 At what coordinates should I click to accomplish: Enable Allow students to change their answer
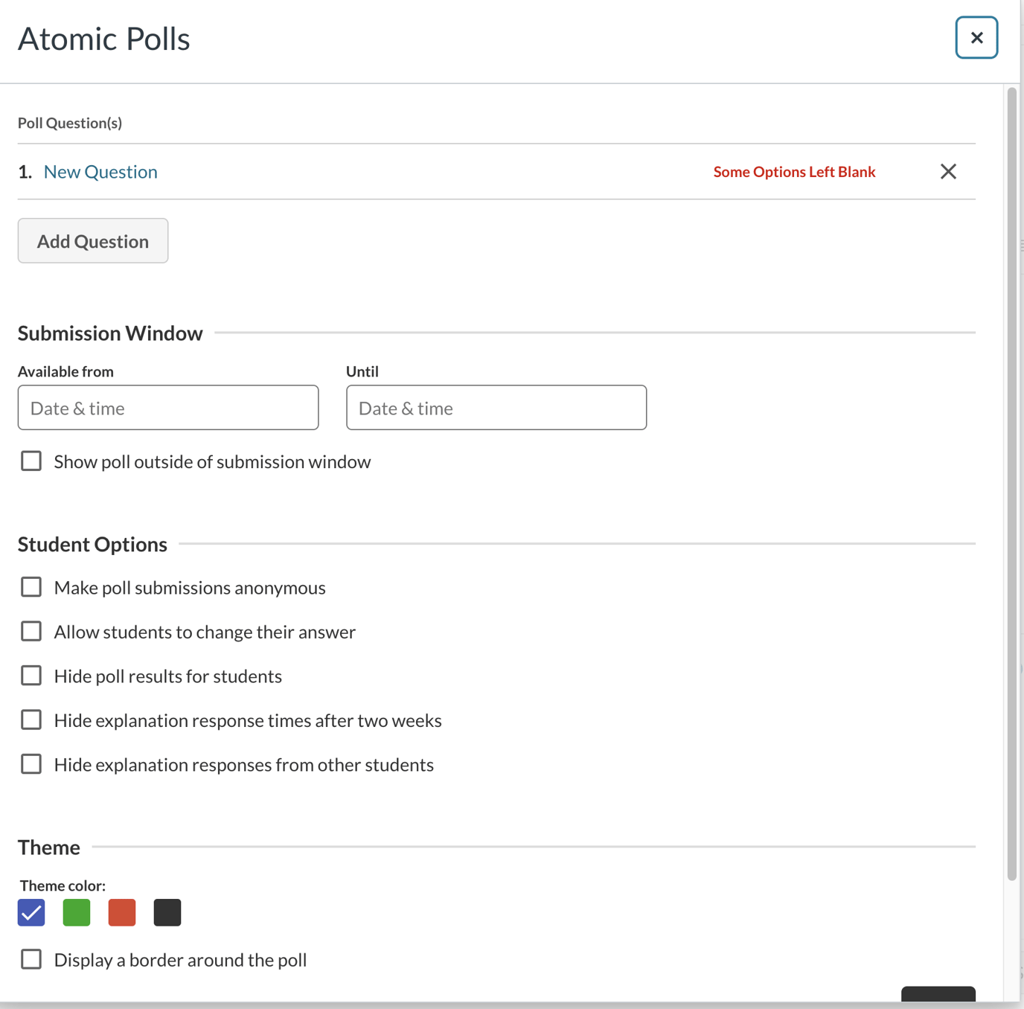31,632
